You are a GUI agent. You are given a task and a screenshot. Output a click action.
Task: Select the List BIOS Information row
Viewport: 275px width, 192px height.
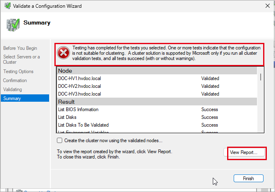pyautogui.click(x=157, y=109)
